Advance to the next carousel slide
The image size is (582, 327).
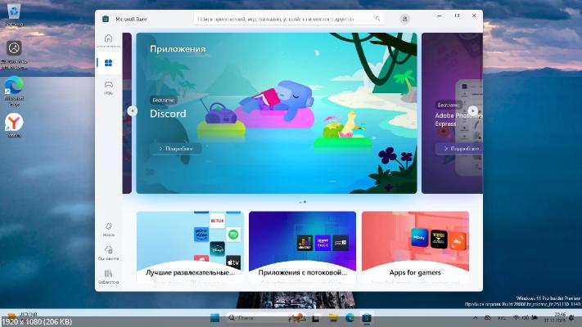(472, 111)
